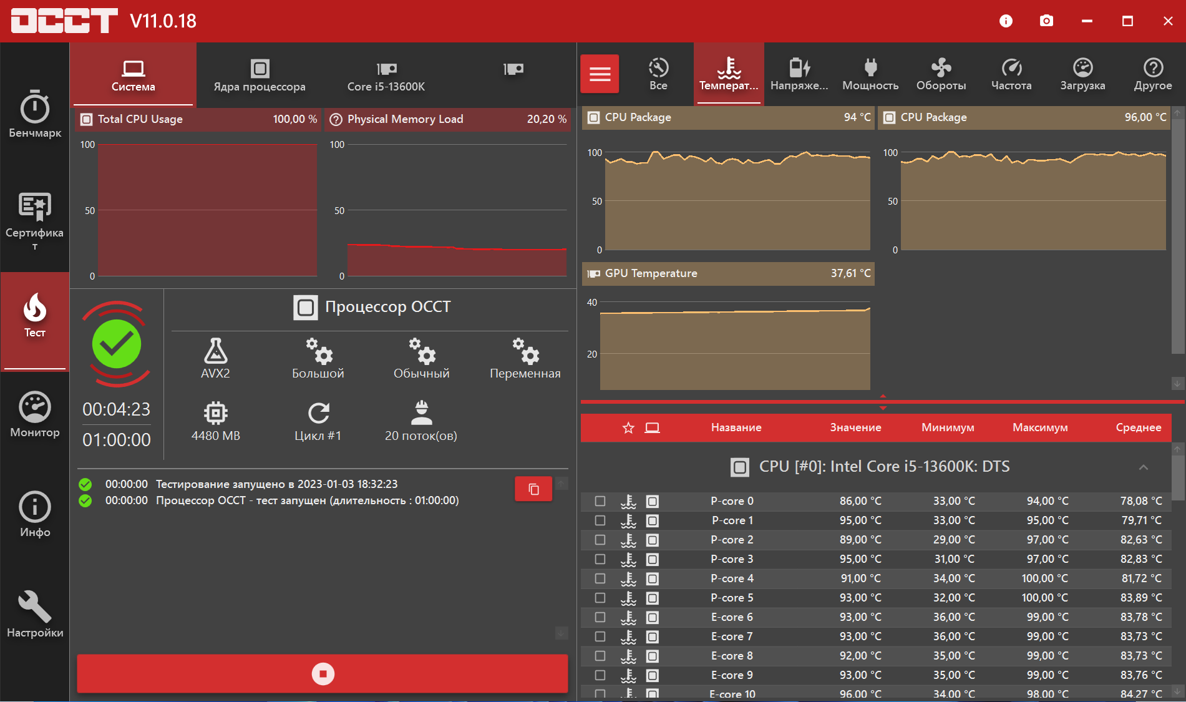Take a screenshot with the camera icon
Screen dimensions: 1186x702
coord(1046,21)
